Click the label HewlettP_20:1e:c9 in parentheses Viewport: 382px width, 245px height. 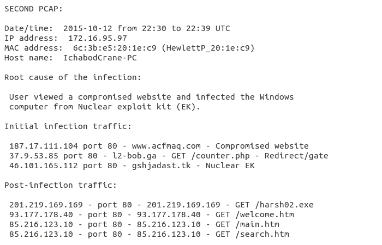click(x=208, y=48)
